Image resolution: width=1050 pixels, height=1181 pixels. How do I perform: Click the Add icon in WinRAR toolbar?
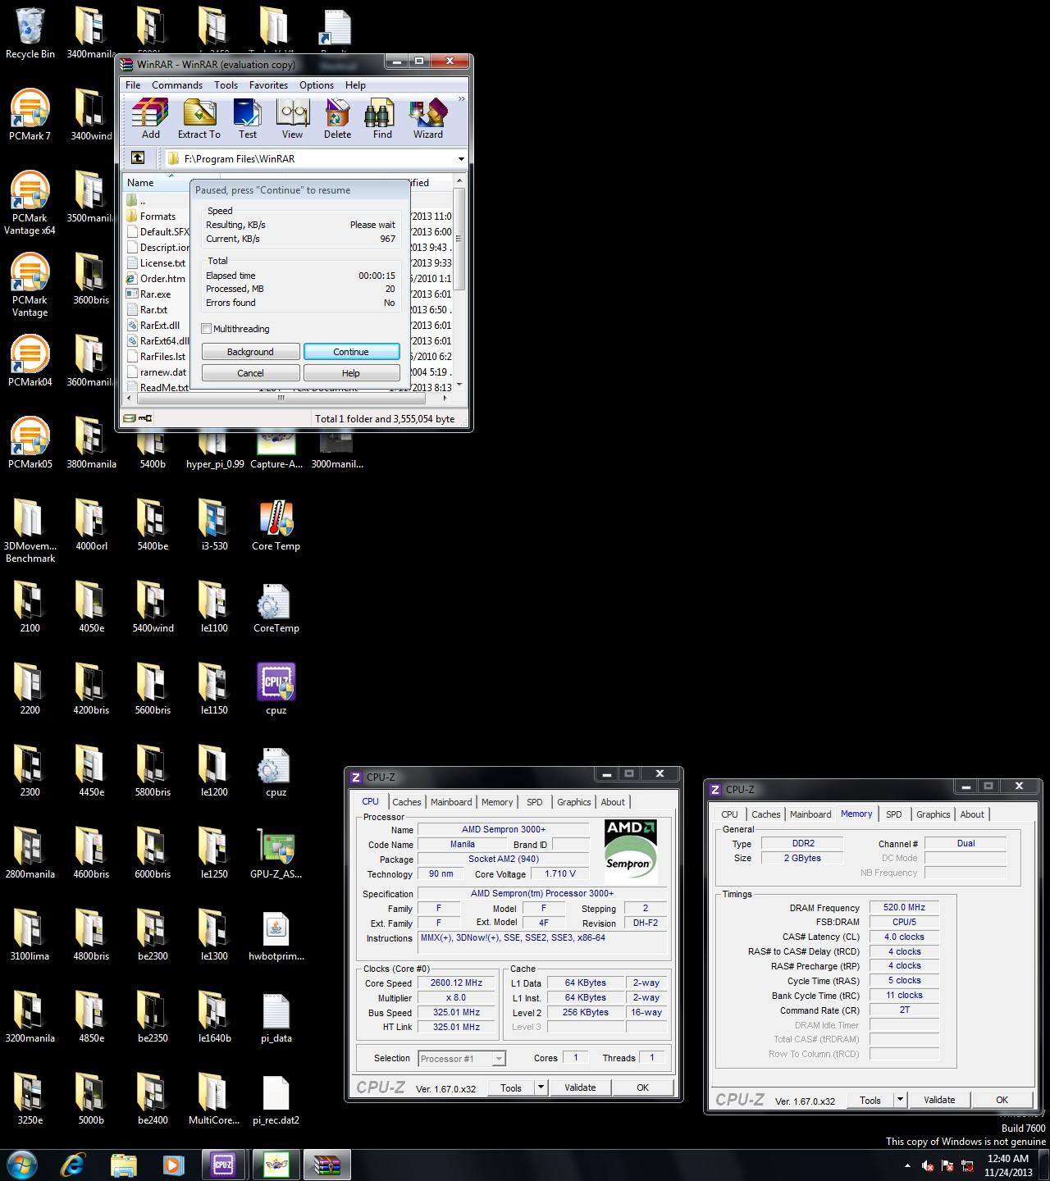[x=150, y=119]
